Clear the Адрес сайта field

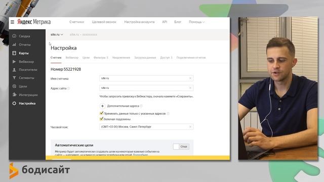pos(190,88)
